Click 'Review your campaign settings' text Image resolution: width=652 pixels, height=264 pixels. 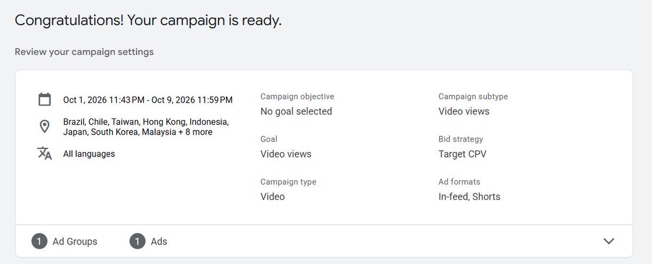point(84,52)
